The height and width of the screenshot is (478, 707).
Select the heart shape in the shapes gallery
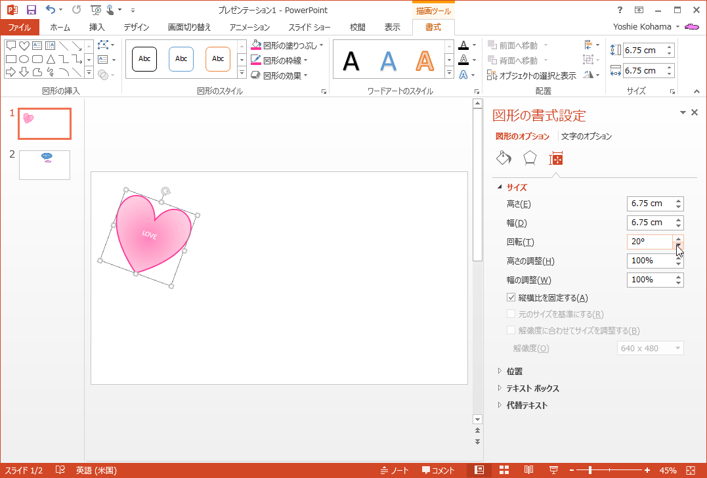(24, 45)
